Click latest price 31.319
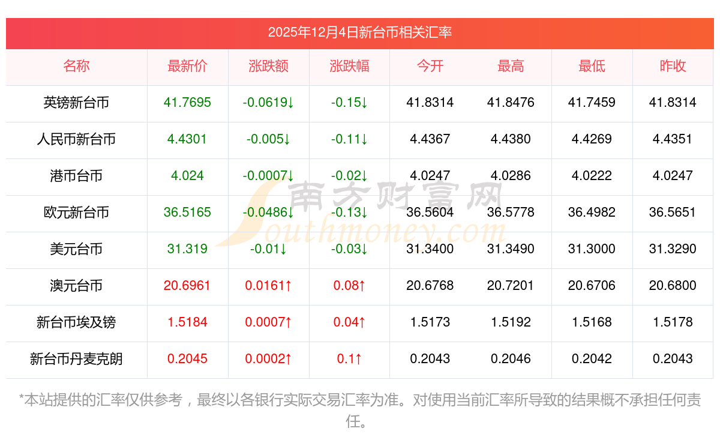Screen dimensions: 720x440 coord(187,249)
